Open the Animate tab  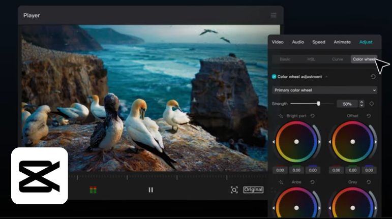click(342, 42)
